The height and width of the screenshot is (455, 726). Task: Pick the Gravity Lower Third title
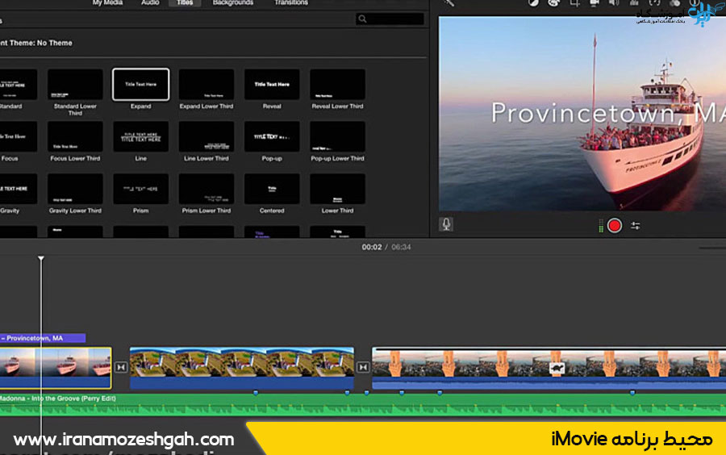click(x=75, y=189)
